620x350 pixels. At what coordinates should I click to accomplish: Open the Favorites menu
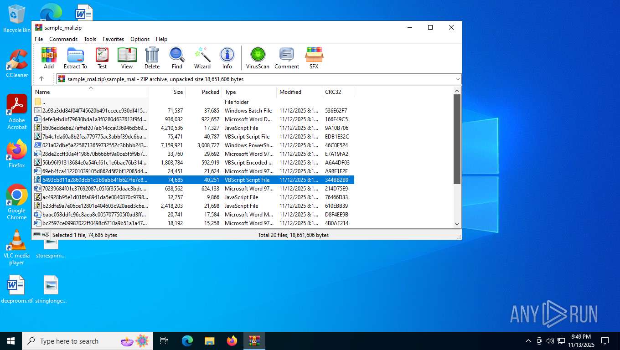pos(113,39)
